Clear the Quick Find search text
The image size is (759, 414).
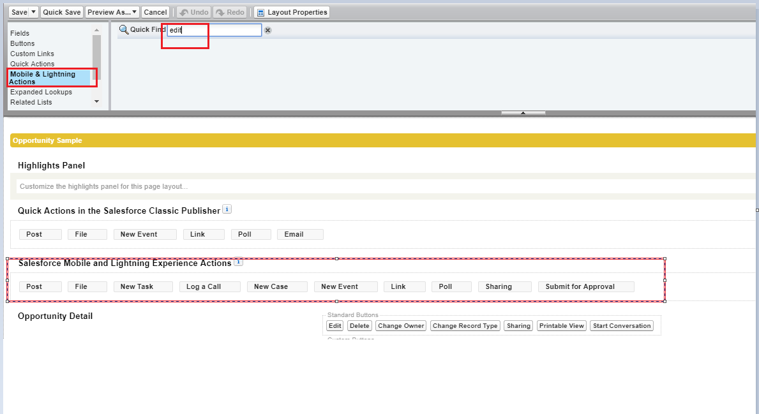[267, 31]
